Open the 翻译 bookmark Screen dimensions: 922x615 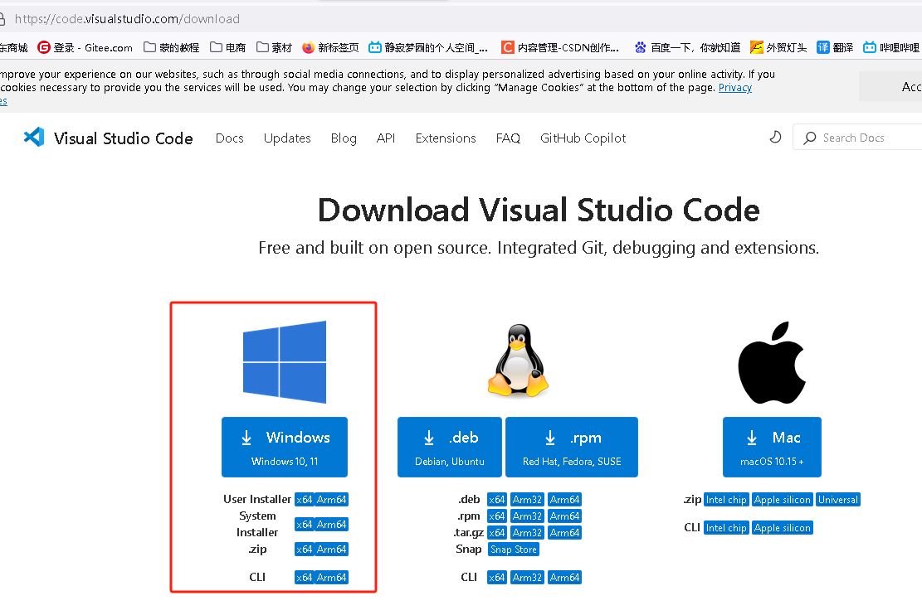pos(835,47)
